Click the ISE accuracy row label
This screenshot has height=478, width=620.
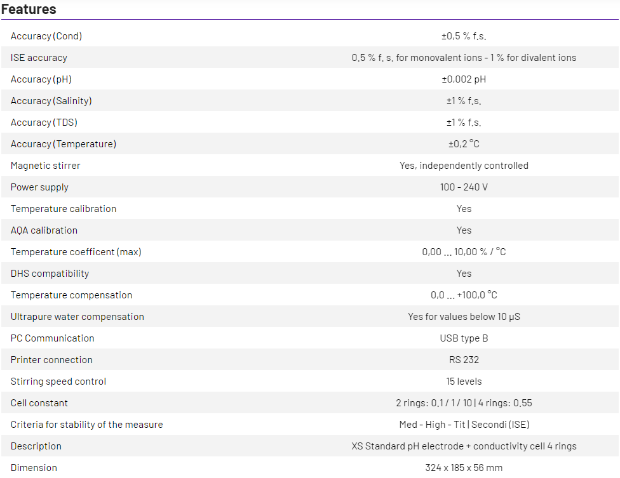pos(39,58)
